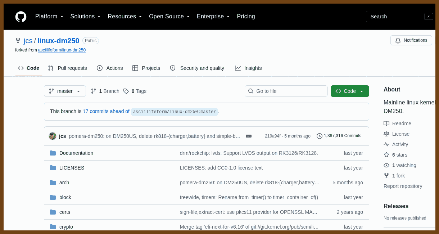Image resolution: width=439 pixels, height=234 pixels.
Task: Open the crypto folder
Action: 66,227
